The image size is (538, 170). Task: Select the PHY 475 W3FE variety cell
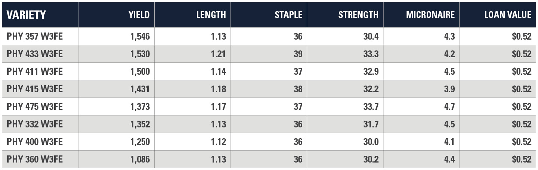35,106
